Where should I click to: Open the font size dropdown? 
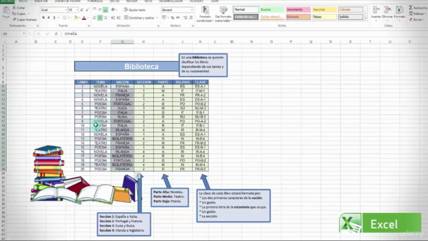tap(77, 10)
